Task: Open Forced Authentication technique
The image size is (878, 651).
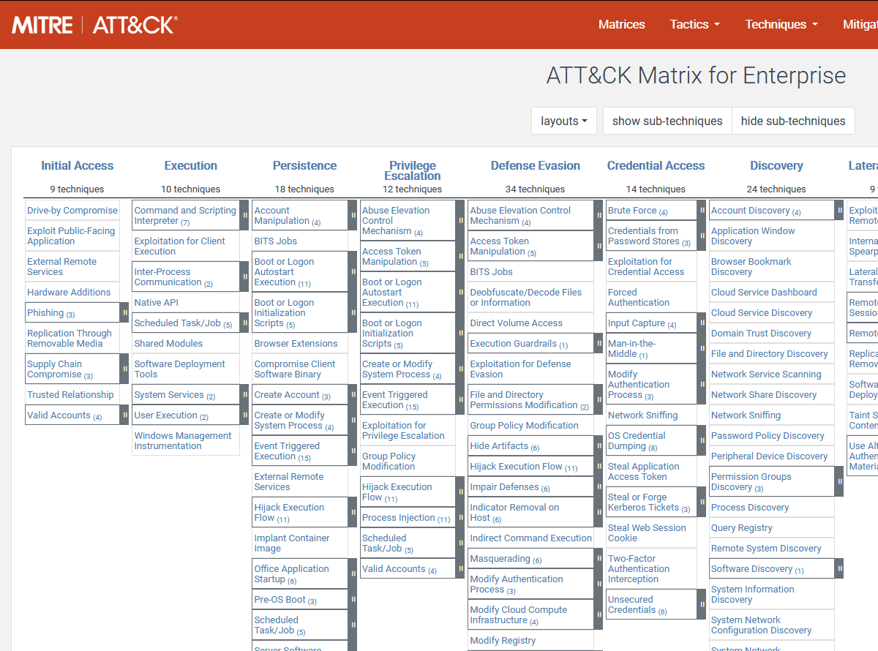Action: [x=639, y=297]
